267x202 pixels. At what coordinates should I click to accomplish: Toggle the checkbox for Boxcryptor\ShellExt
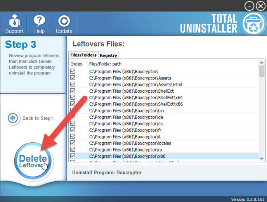[73, 91]
